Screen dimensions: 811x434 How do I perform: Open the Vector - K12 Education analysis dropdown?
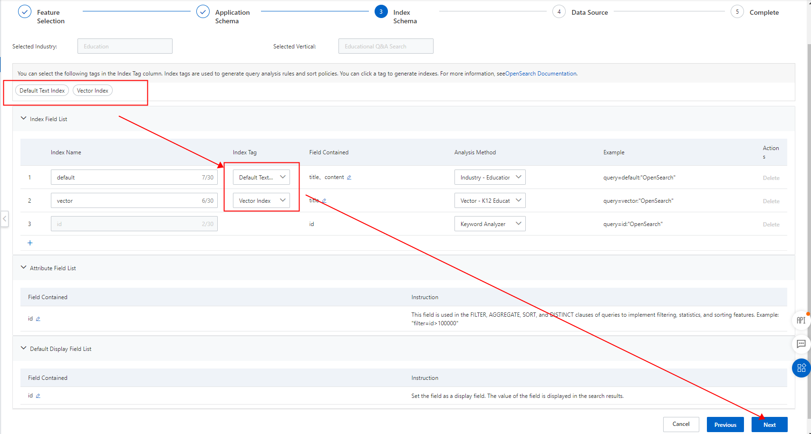pos(490,200)
